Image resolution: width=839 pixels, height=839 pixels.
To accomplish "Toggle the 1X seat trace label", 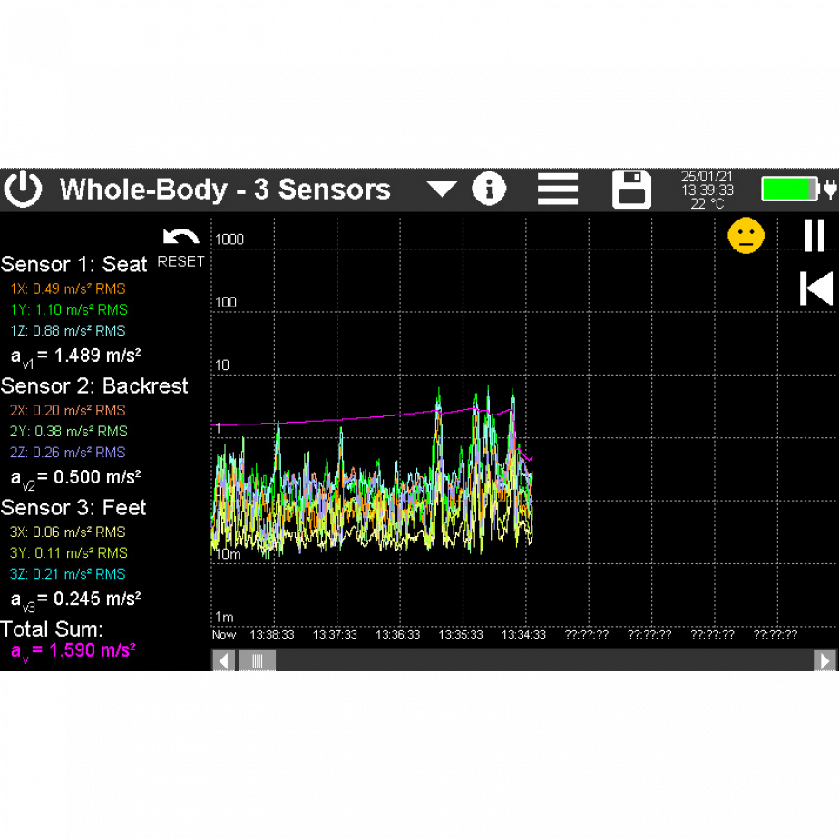I will 68,288.
